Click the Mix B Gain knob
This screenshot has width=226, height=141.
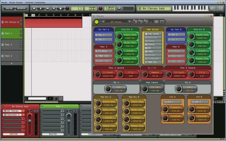coord(178,89)
